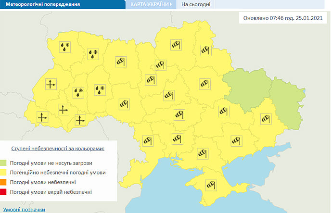
Task: Click the wind icon in Donetsk region
Action: click(x=266, y=118)
